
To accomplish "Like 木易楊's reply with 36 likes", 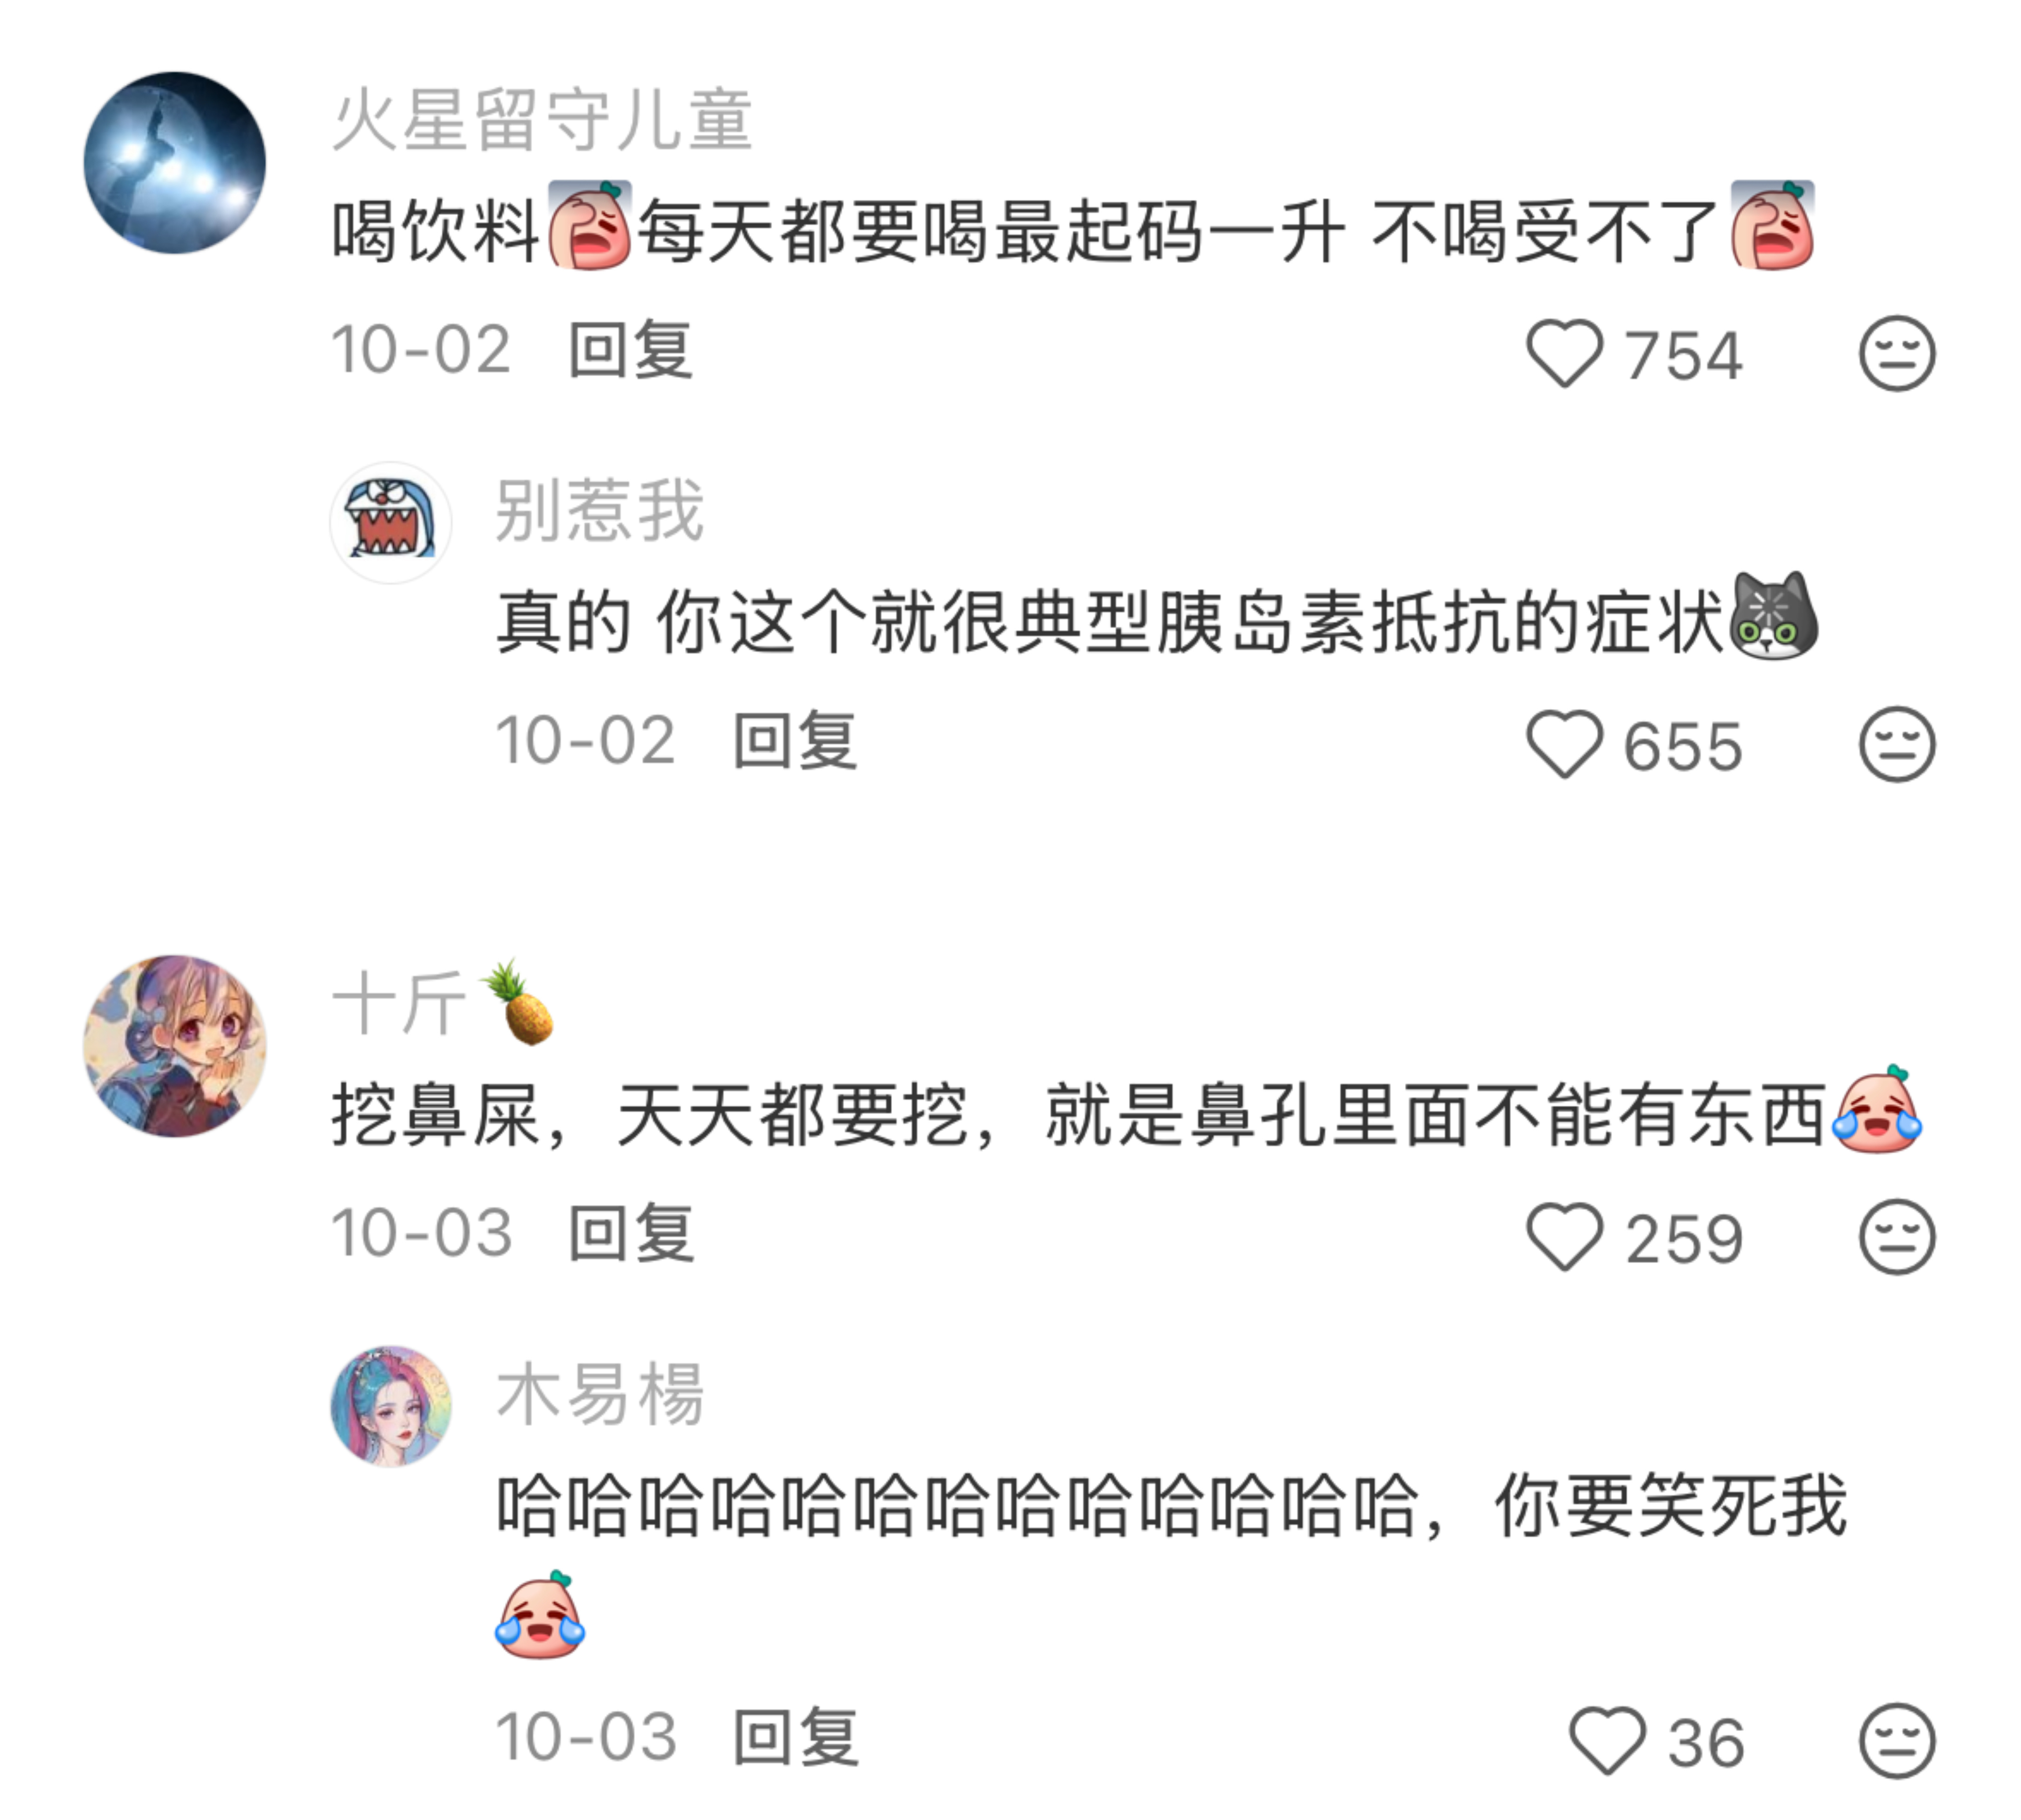I will [1607, 1741].
